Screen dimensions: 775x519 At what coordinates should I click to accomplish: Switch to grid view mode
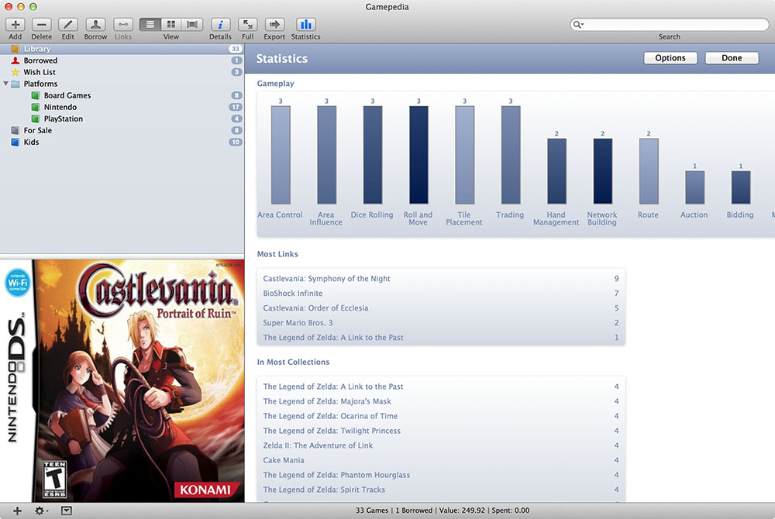(171, 25)
